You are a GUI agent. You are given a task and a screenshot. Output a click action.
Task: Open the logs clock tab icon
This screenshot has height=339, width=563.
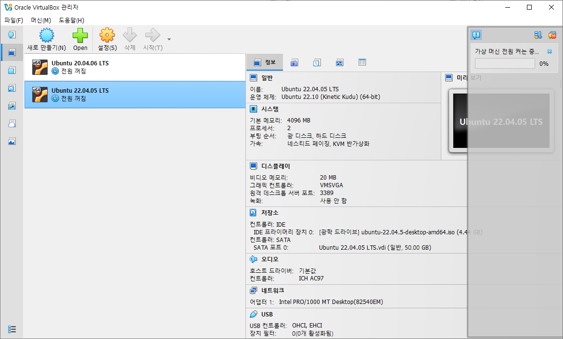[317, 63]
